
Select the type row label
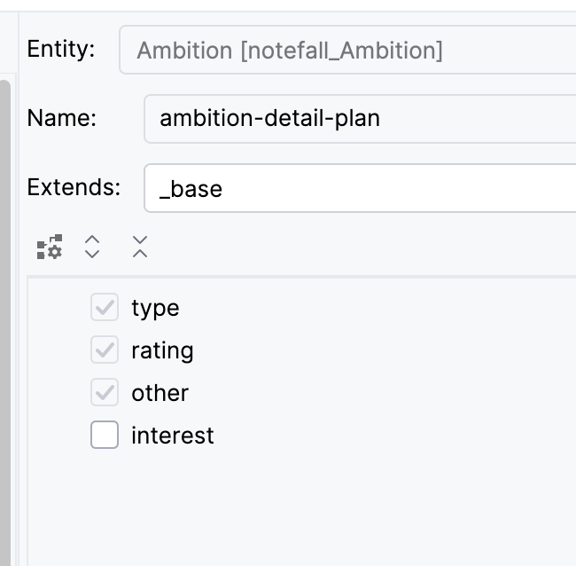point(155,308)
